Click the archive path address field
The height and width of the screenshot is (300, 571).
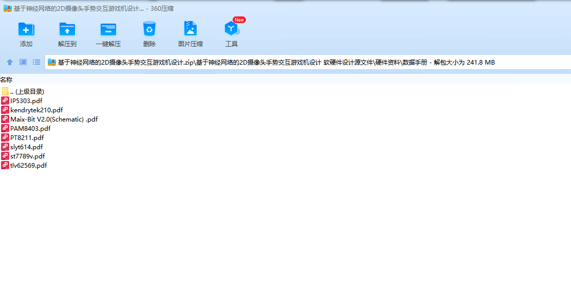(308, 62)
